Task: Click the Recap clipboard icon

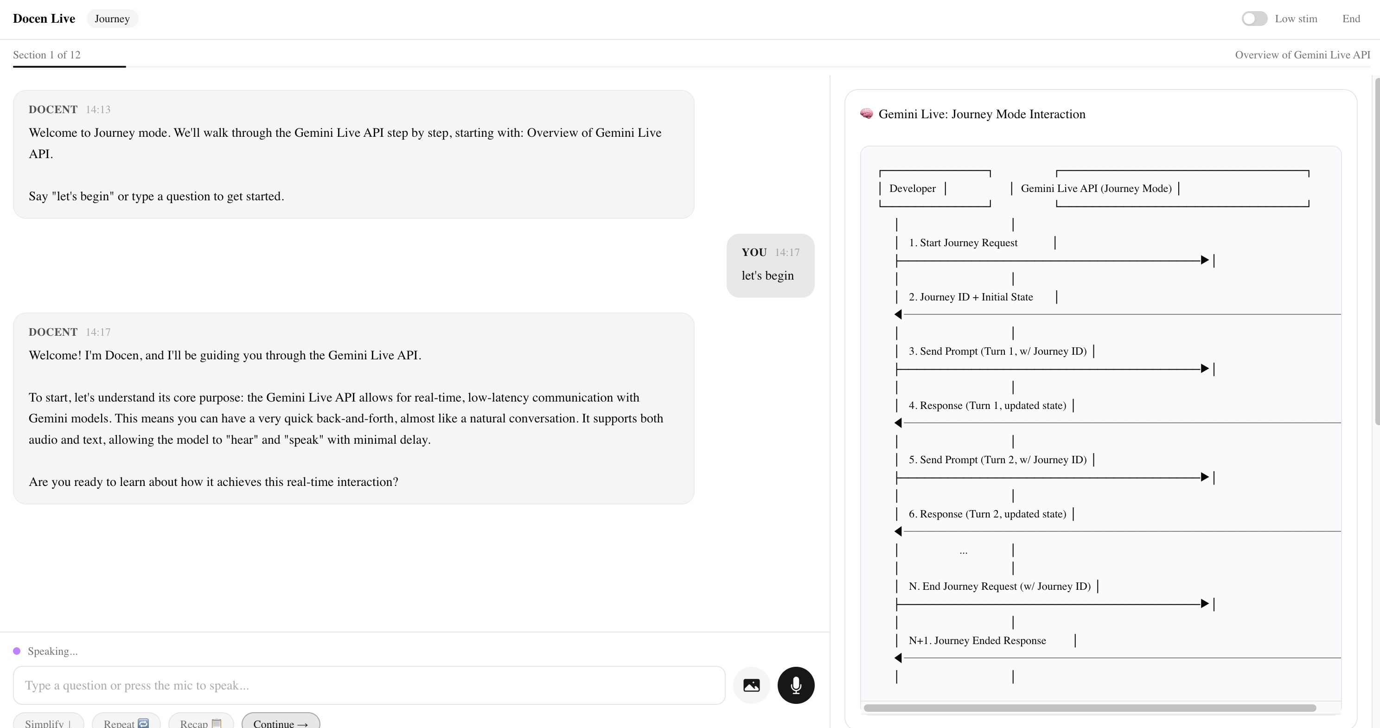Action: tap(217, 723)
